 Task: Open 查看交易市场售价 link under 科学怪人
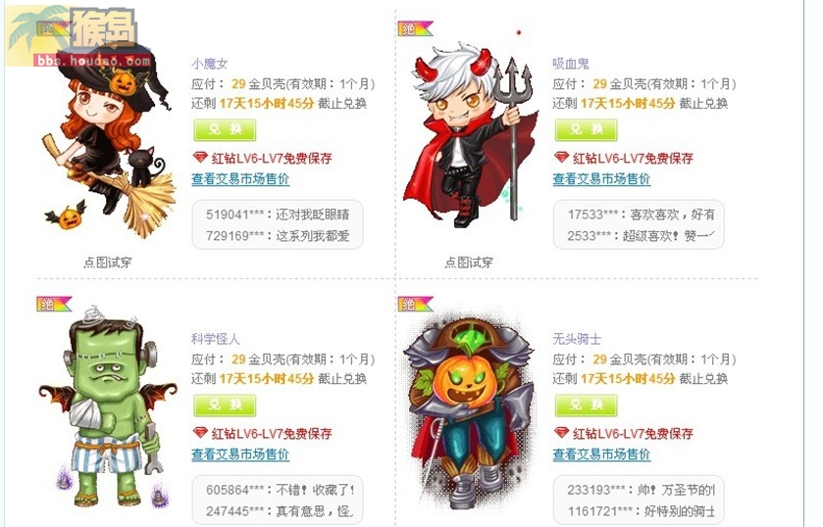pyautogui.click(x=240, y=455)
